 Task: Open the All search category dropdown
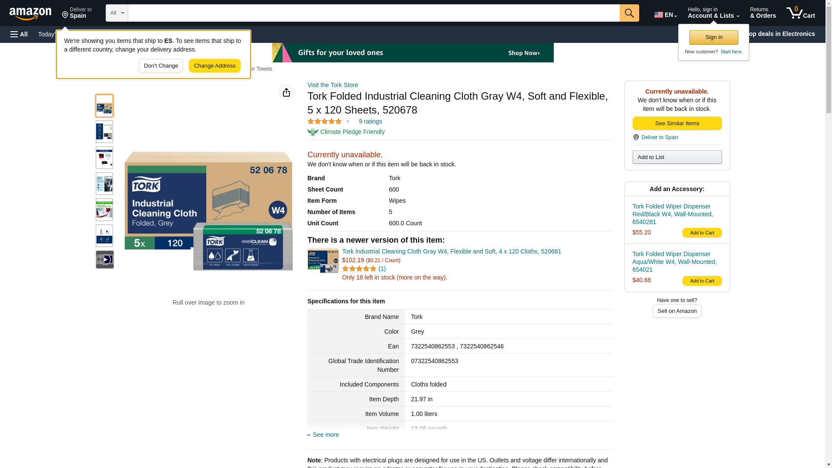pos(117,13)
